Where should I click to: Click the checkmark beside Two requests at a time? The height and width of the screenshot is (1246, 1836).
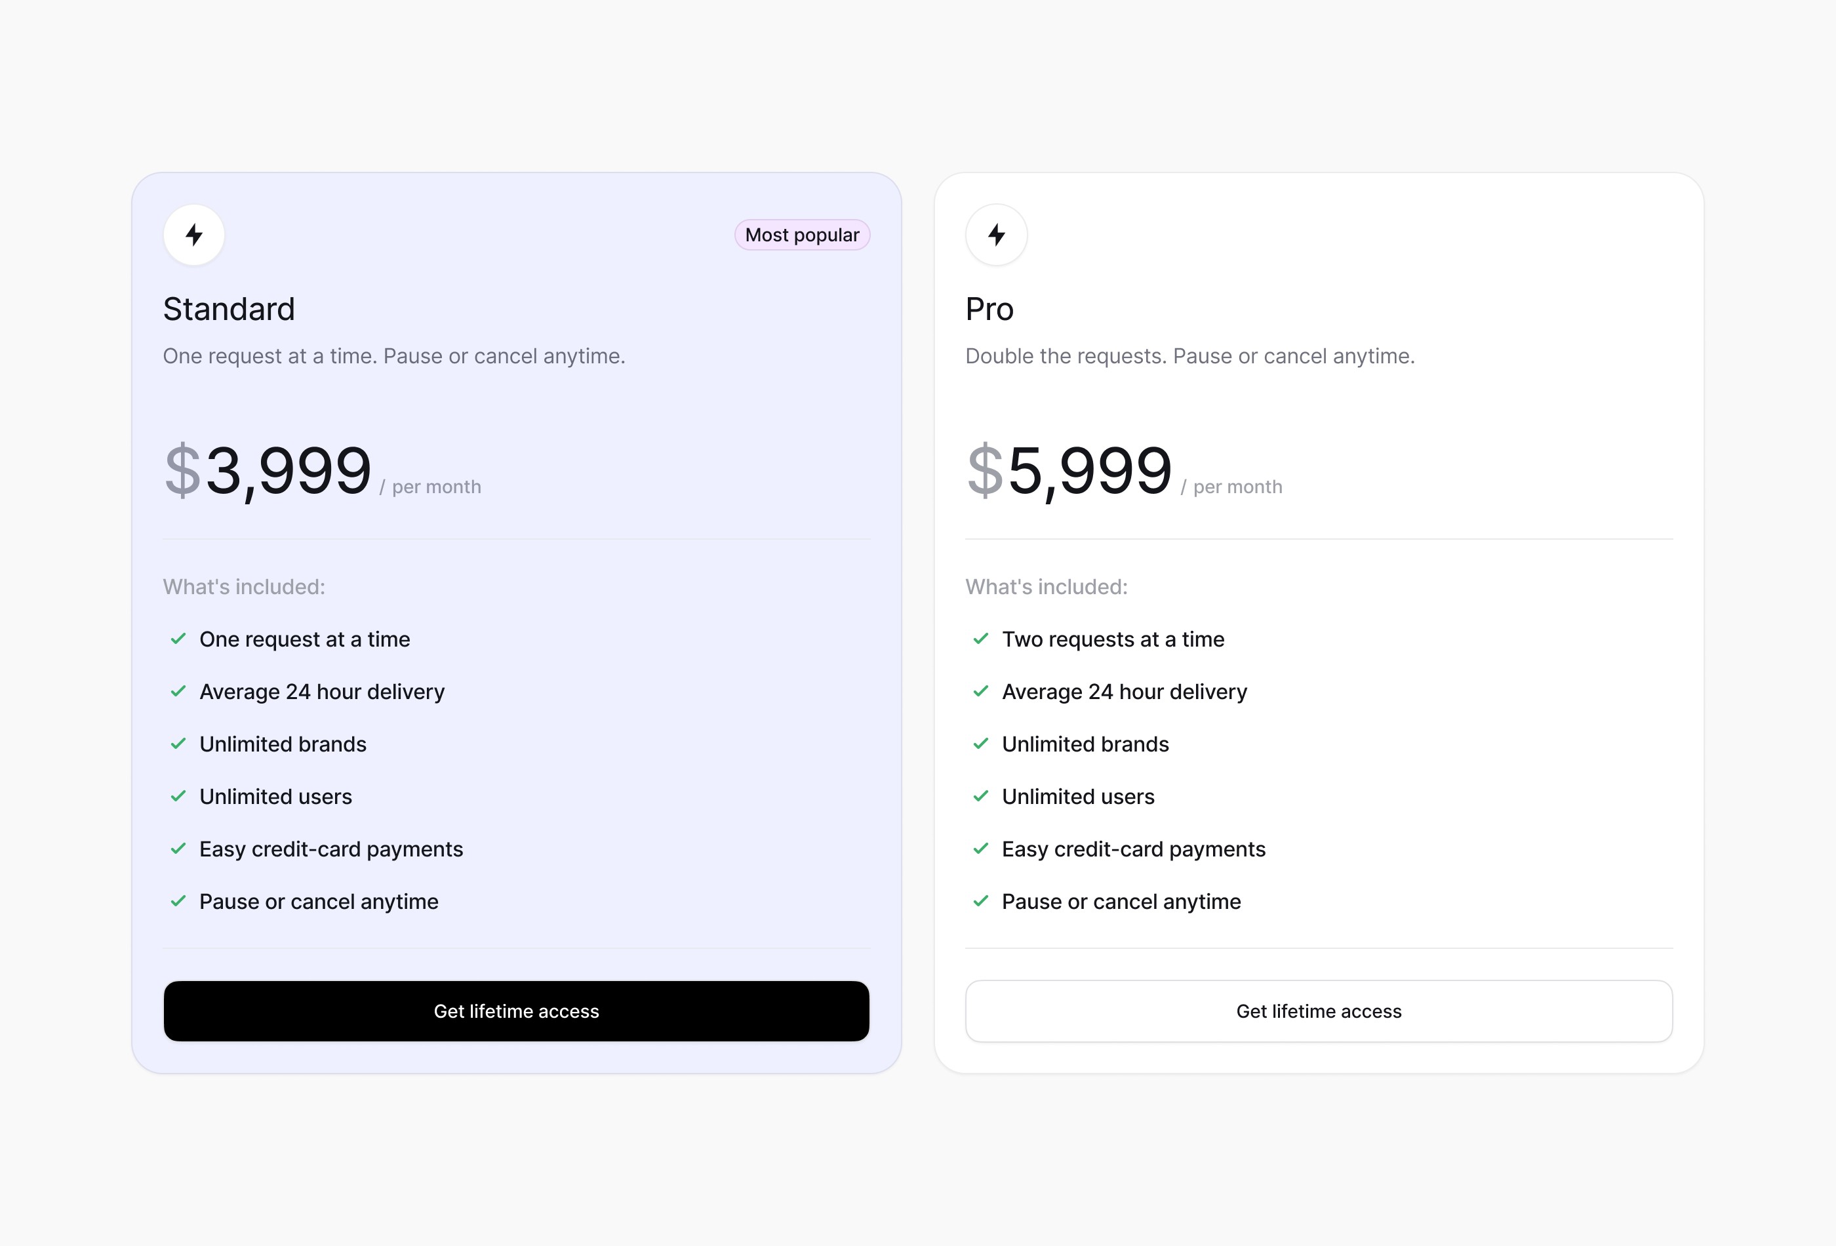pyautogui.click(x=981, y=638)
